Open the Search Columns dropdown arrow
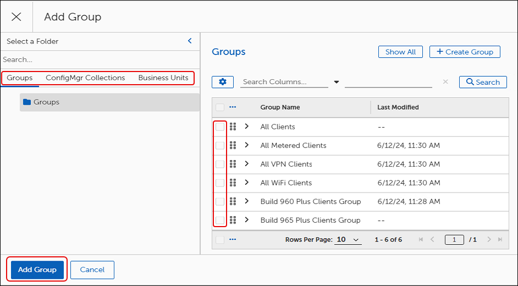 pos(337,82)
